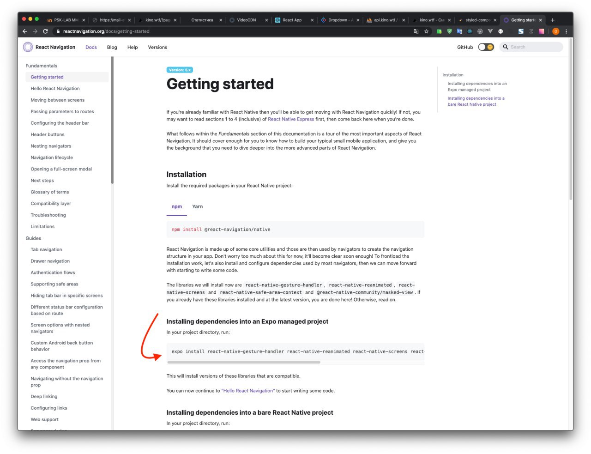Follow the React Native Express link
591x454 pixels.
tap(291, 119)
